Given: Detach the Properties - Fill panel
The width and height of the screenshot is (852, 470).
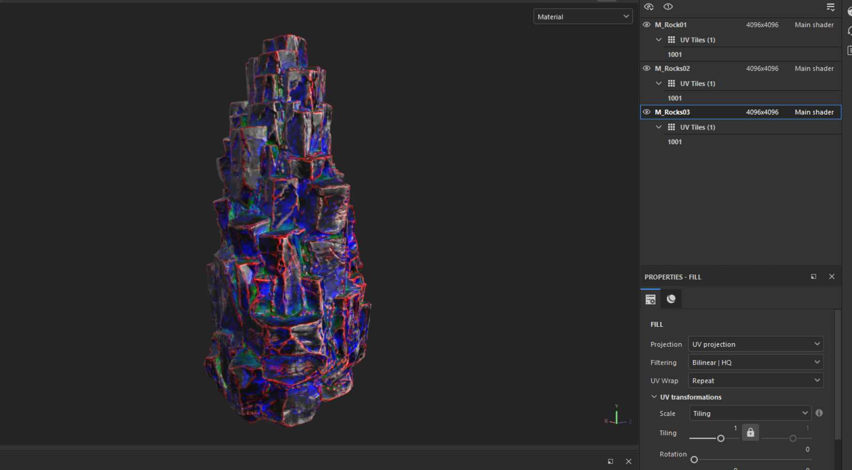Looking at the screenshot, I should click(x=813, y=276).
